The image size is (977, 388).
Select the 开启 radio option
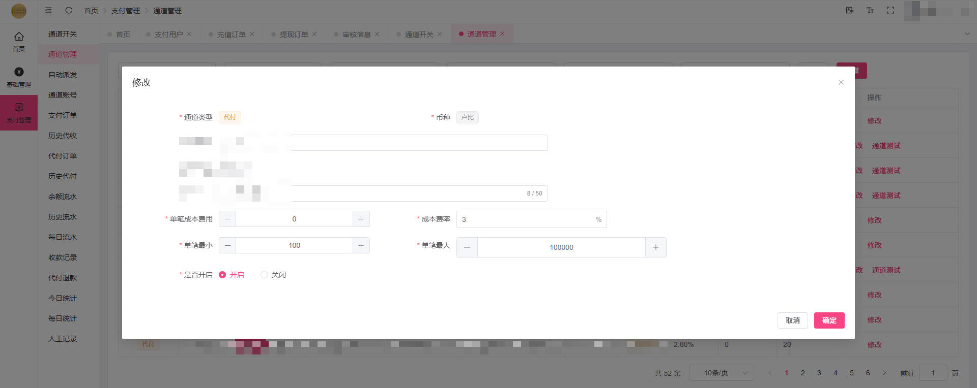[222, 275]
